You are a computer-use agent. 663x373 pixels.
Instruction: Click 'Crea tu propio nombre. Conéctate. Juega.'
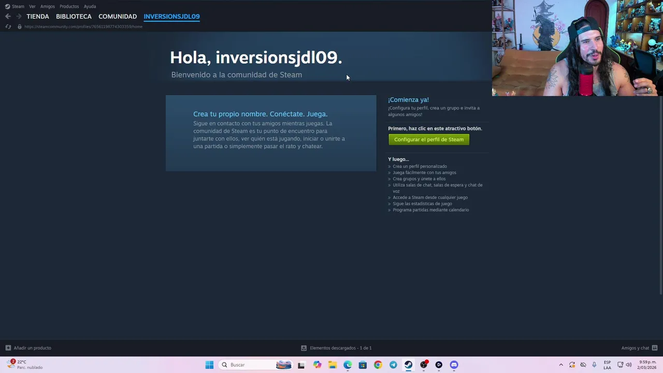[x=260, y=114]
